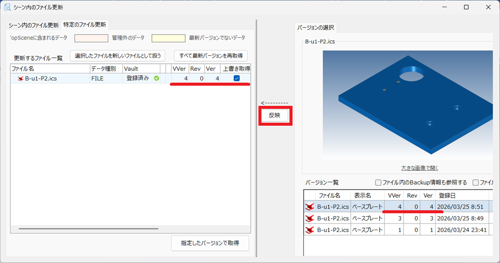The height and width of the screenshot is (263, 500).
Task: Click 選択したファイルを新しいファイルとして扱う button
Action: pyautogui.click(x=117, y=56)
